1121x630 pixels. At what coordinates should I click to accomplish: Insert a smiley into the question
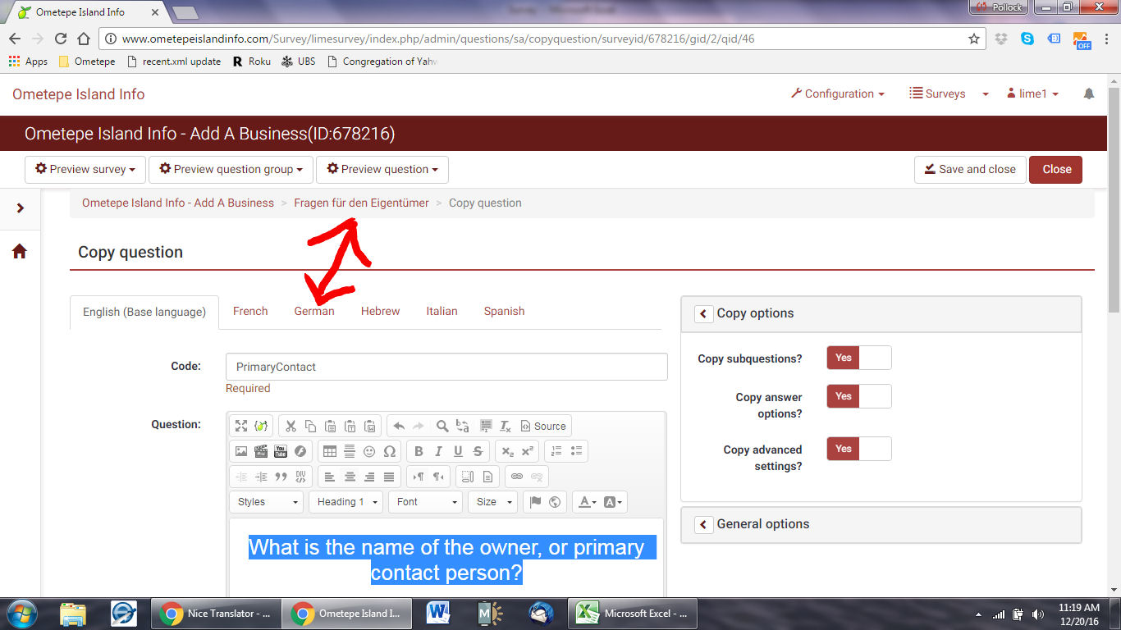369,451
